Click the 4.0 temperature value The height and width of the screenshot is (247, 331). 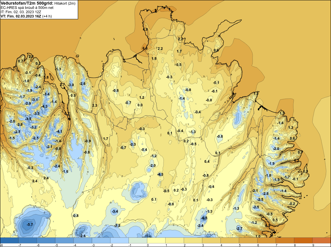145,29
